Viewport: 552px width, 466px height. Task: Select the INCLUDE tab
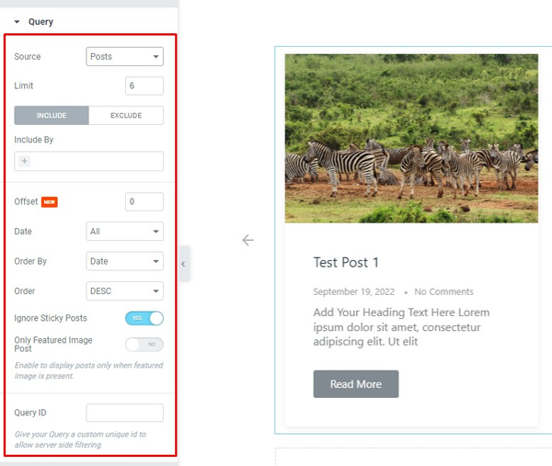pyautogui.click(x=52, y=116)
